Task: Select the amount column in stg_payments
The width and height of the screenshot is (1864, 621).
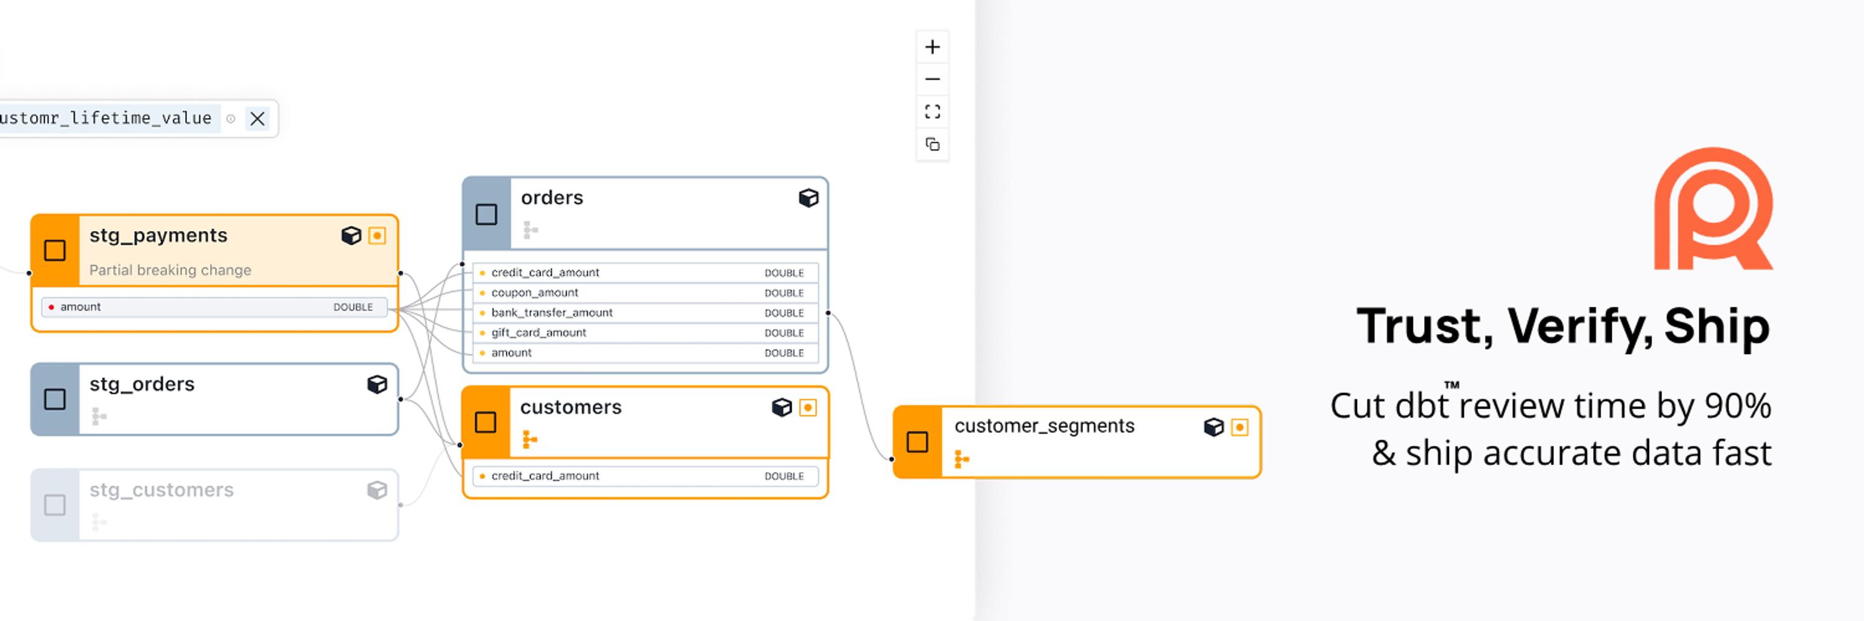Action: point(214,307)
